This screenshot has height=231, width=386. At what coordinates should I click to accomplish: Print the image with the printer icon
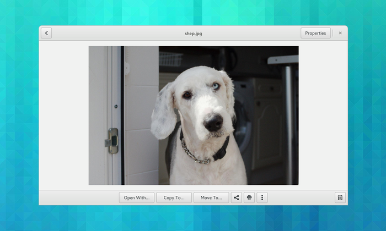(x=249, y=197)
